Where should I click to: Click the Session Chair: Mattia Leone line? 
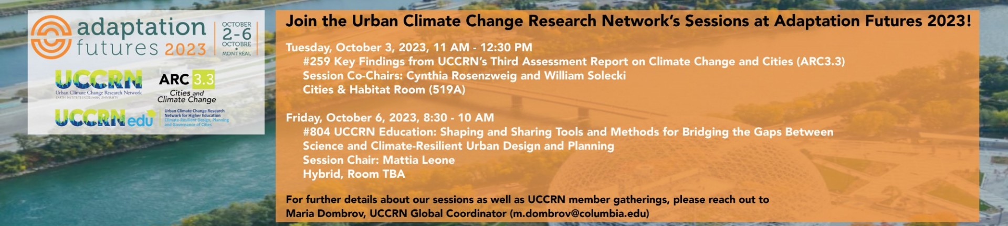click(x=379, y=160)
